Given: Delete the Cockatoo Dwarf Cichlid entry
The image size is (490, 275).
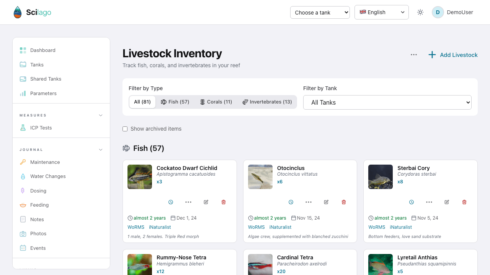Looking at the screenshot, I should (224, 202).
